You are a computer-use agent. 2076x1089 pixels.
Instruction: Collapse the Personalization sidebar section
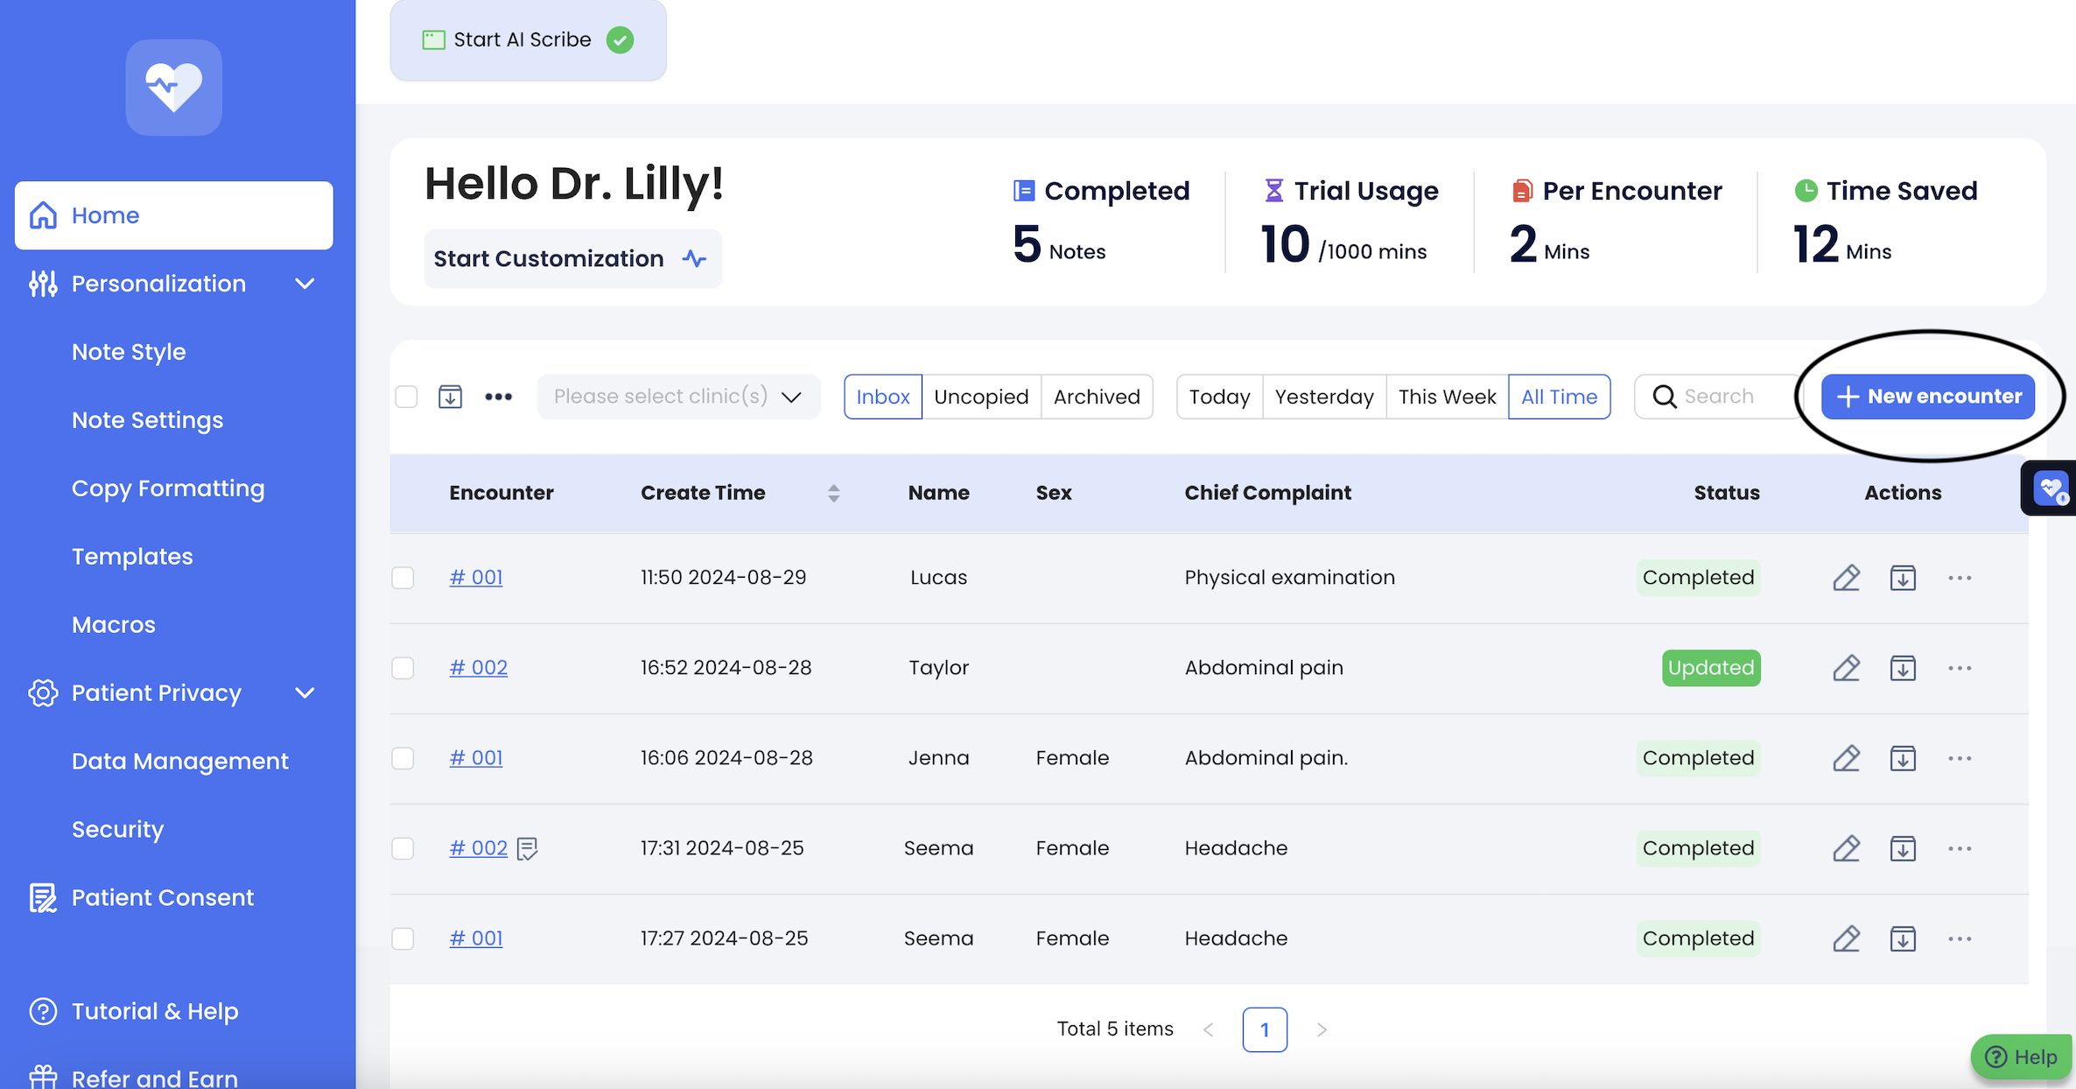coord(305,284)
